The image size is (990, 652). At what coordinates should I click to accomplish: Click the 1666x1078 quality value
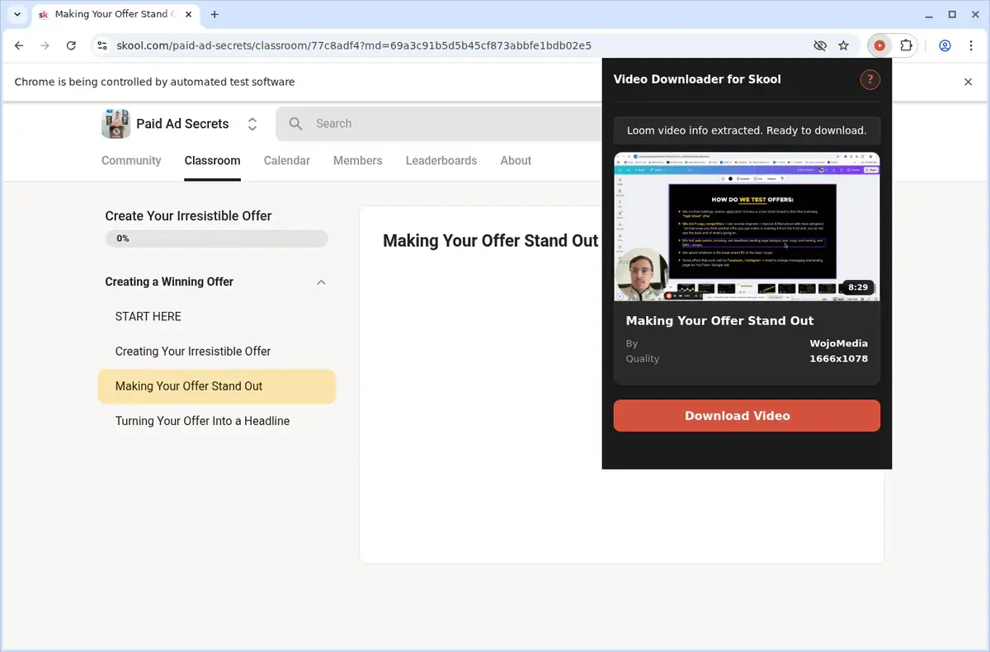click(x=838, y=359)
